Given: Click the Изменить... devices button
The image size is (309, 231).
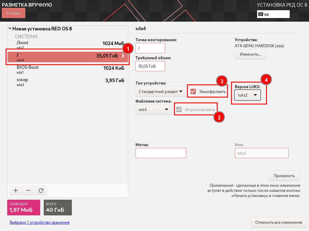Looking at the screenshot, I should pyautogui.click(x=250, y=54).
